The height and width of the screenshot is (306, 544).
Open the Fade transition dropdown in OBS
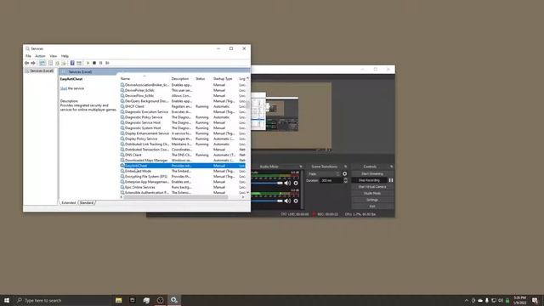(x=324, y=173)
